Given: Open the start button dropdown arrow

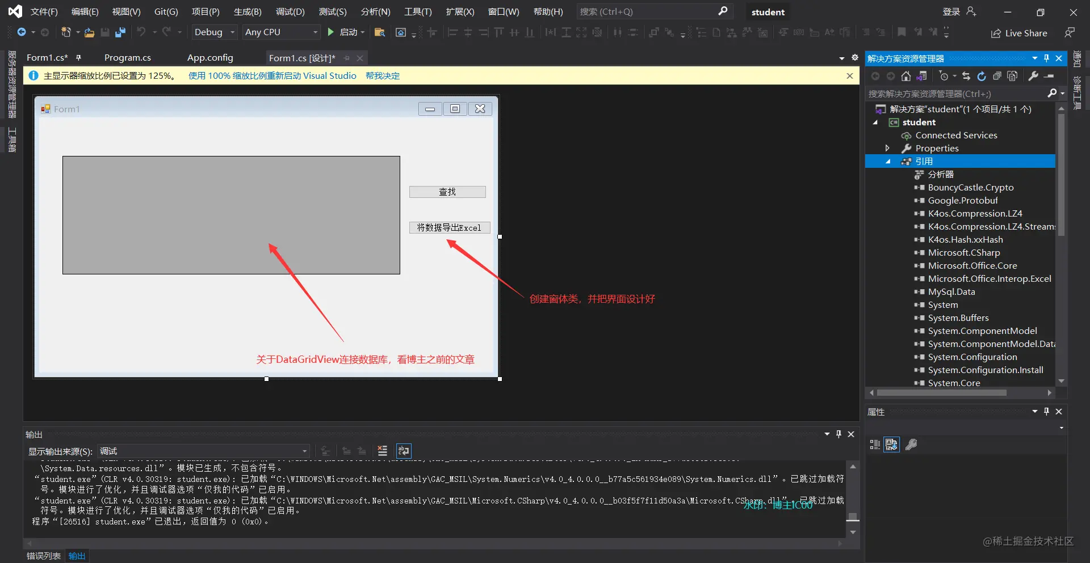Looking at the screenshot, I should [362, 32].
